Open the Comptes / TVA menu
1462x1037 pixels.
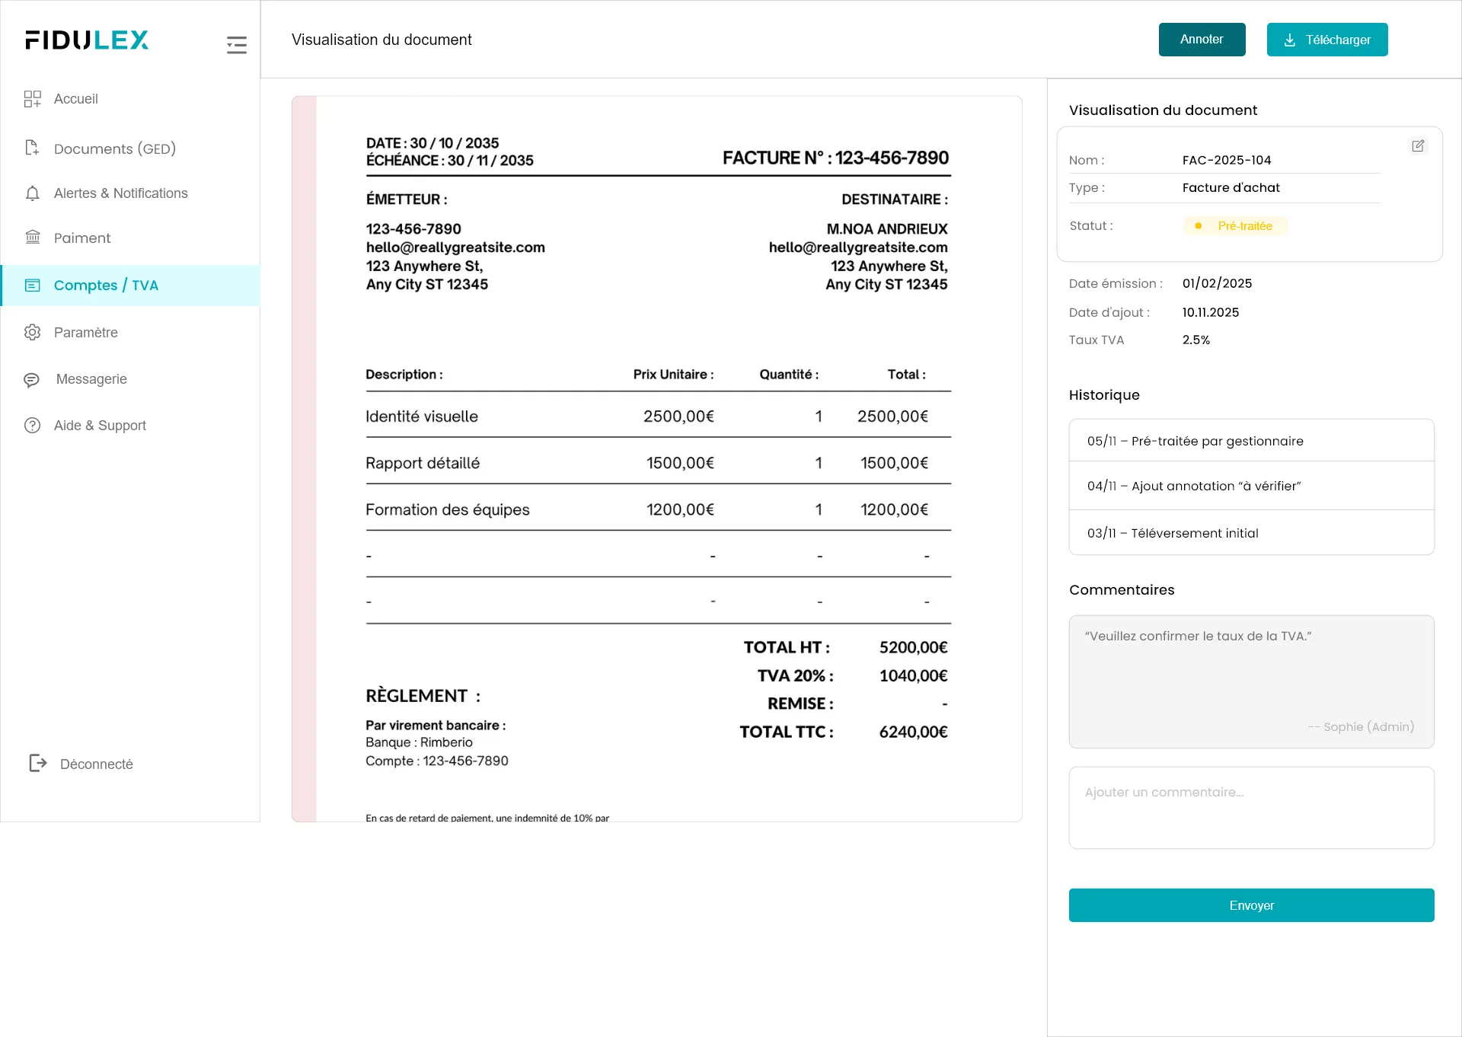tap(106, 286)
